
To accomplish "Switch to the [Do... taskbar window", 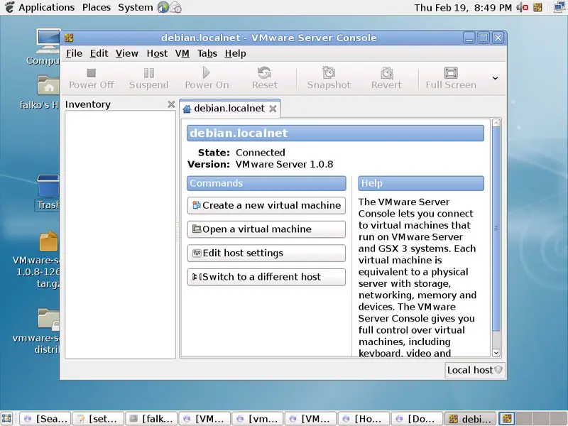I will click(417, 419).
